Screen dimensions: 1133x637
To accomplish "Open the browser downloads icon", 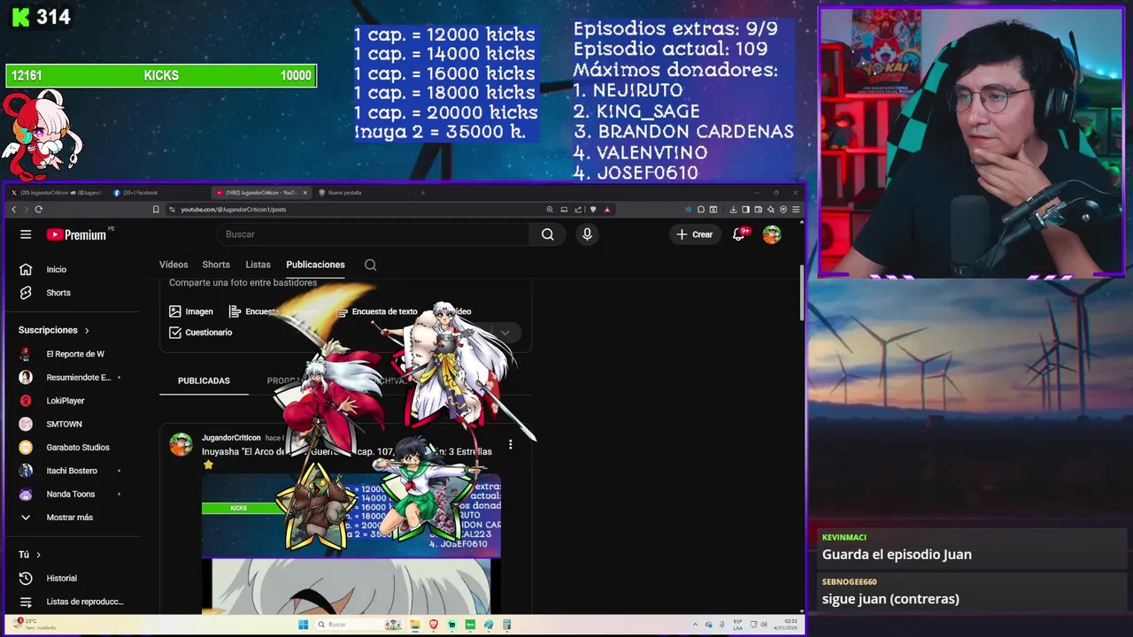I will click(x=733, y=210).
